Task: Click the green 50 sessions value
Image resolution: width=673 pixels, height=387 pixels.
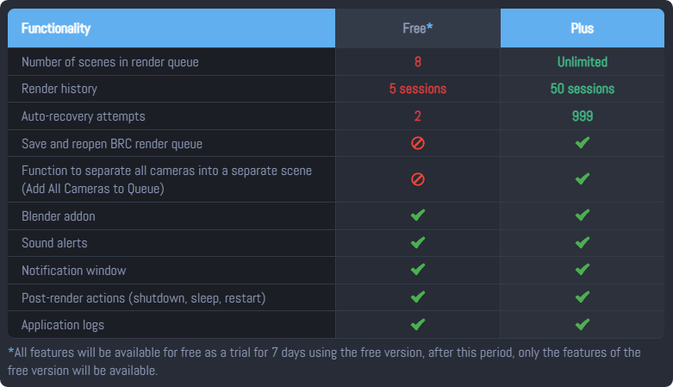Action: click(x=582, y=89)
